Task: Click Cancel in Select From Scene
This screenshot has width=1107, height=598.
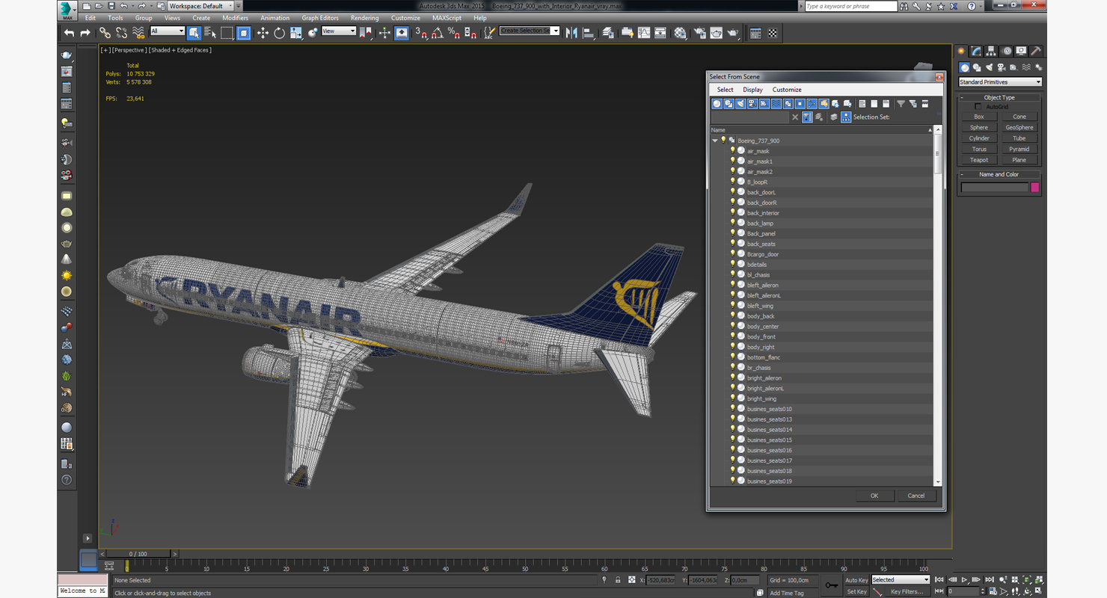Action: tap(916, 496)
